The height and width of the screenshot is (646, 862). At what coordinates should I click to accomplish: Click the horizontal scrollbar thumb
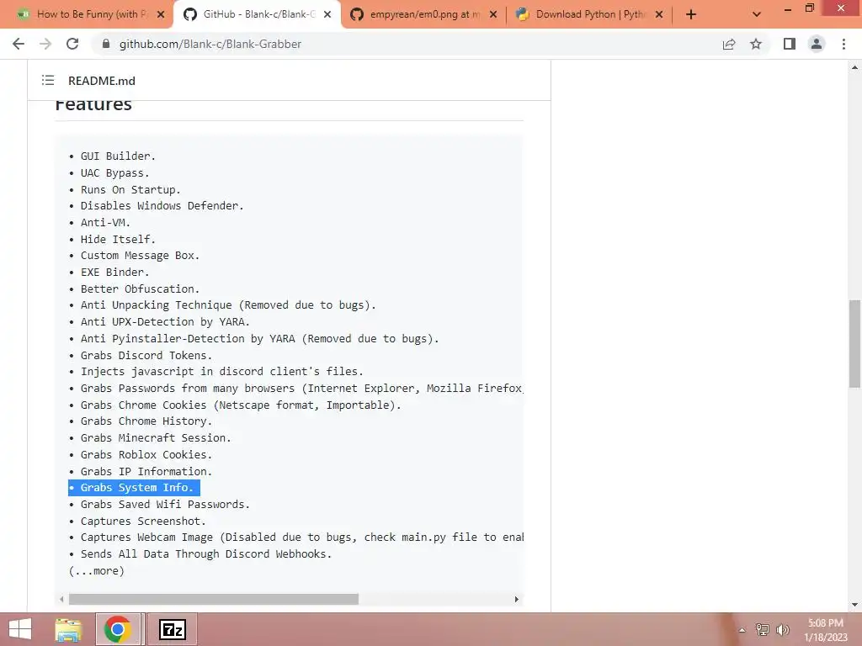tap(213, 599)
